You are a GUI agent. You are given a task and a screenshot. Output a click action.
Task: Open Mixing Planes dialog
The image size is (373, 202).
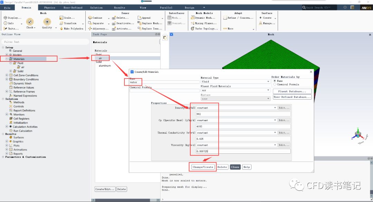click(x=204, y=23)
